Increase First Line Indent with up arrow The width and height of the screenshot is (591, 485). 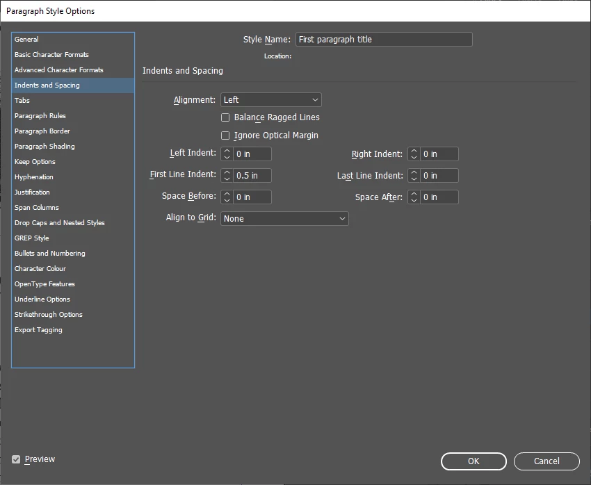coord(227,172)
